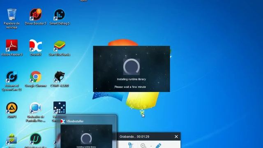
Task: Select the pencil draw tool in recorder
Action: [158, 145]
